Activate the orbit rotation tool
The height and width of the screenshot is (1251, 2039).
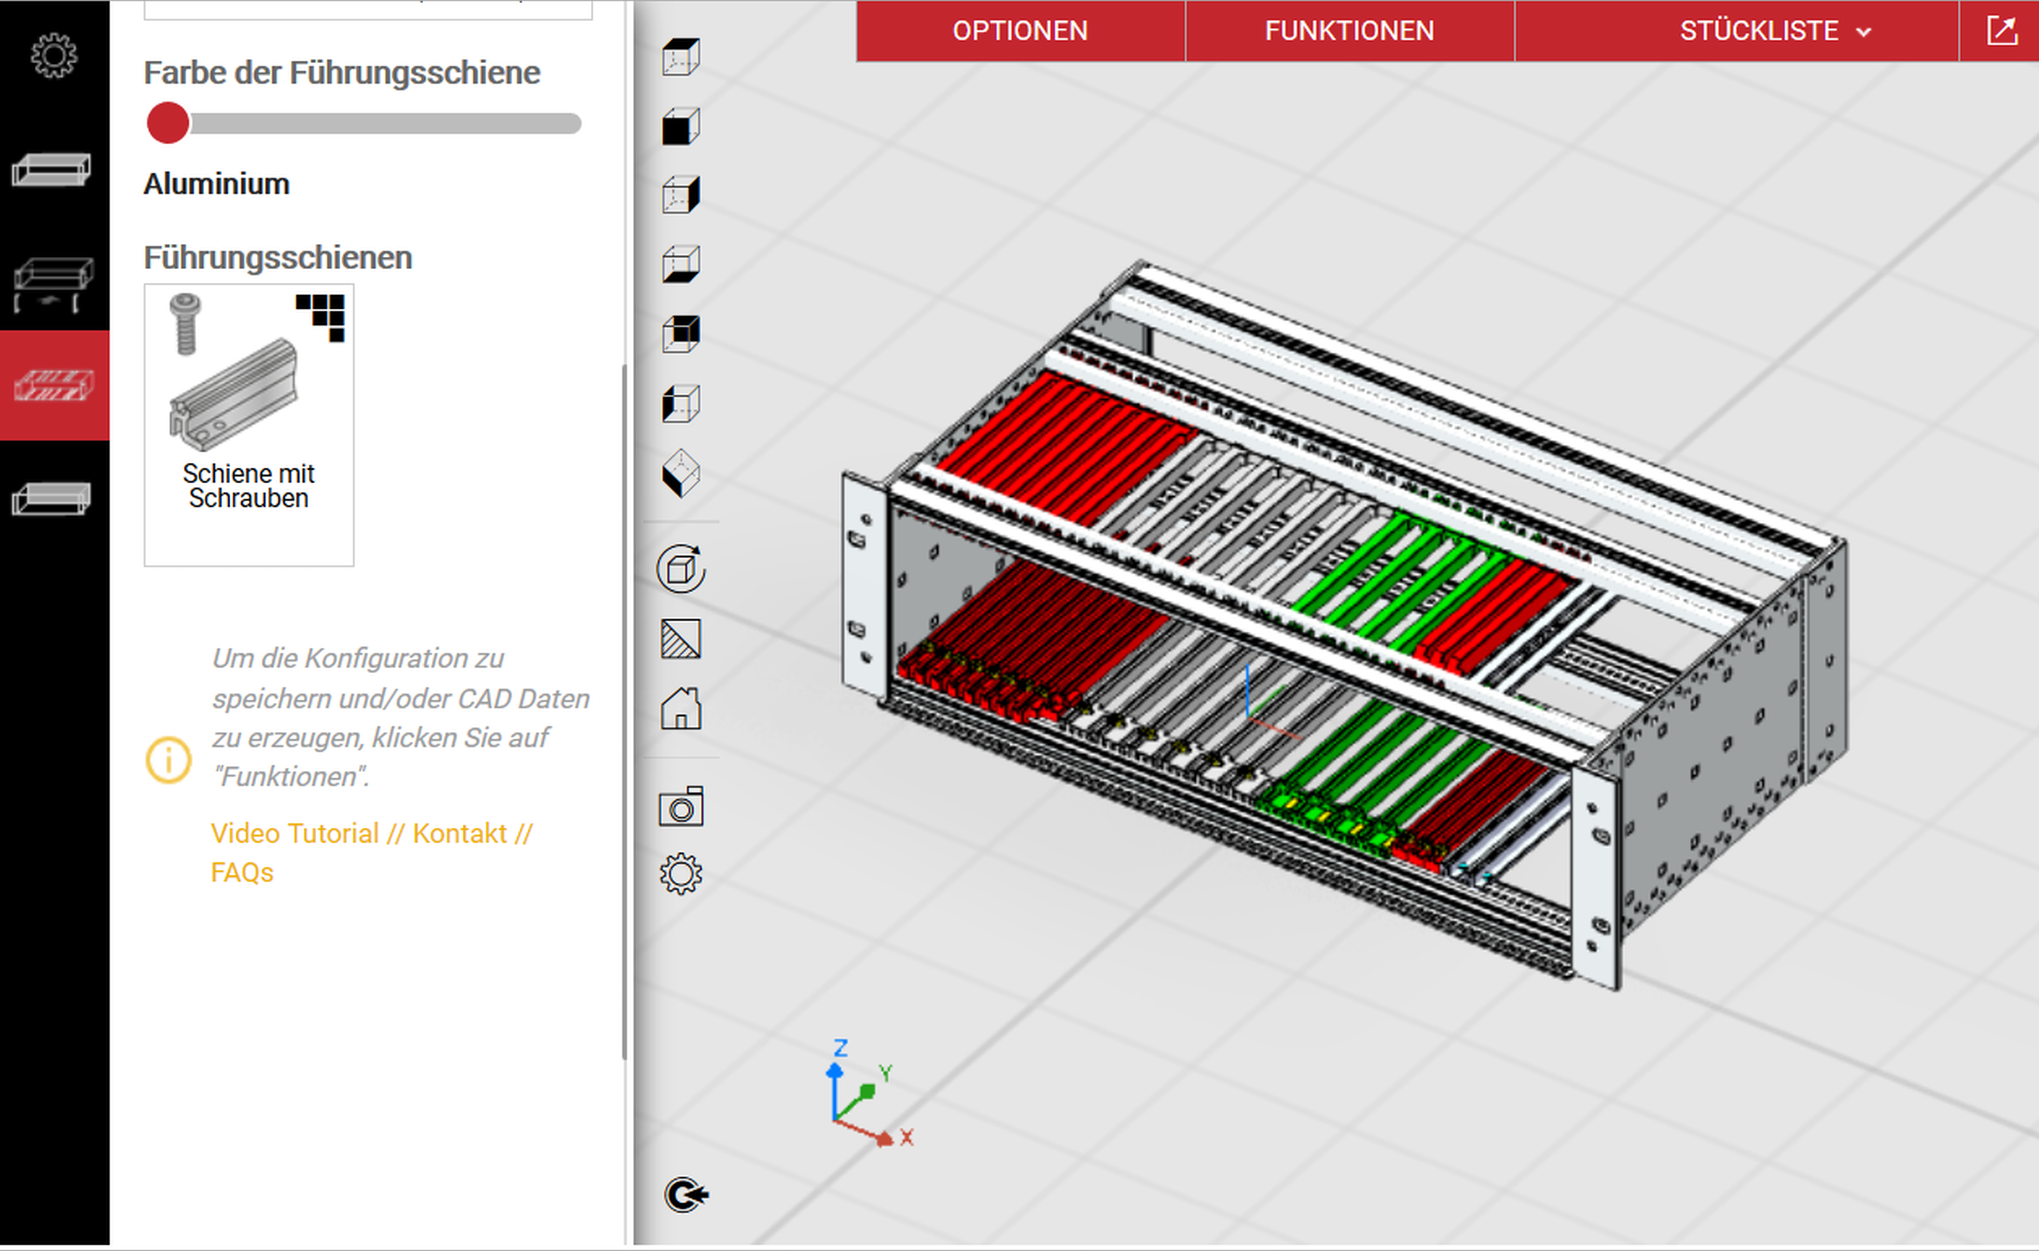click(x=680, y=570)
